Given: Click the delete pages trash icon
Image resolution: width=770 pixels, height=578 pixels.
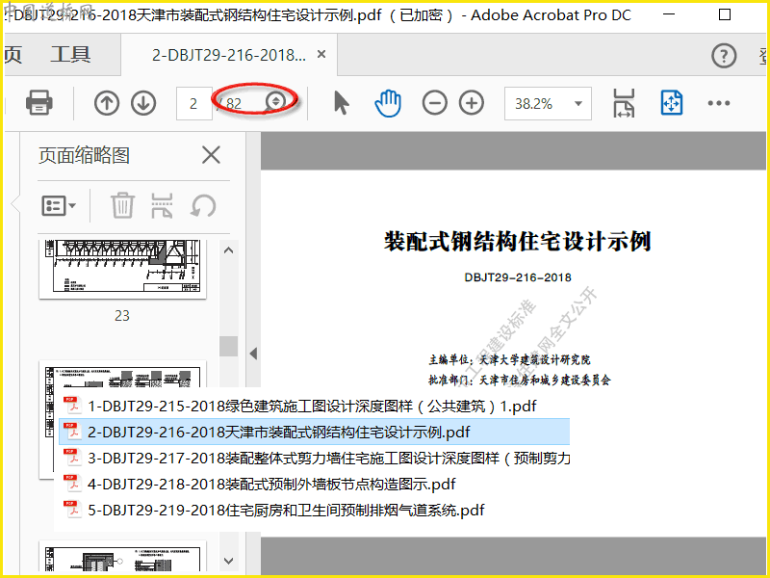Looking at the screenshot, I should 122,205.
